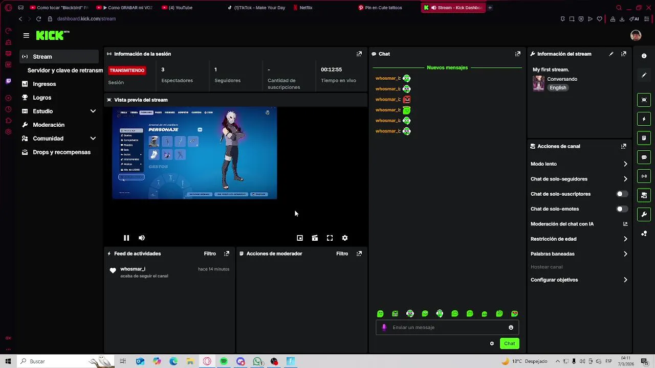655x368 pixels.
Task: Open Spotify from the Windows taskbar
Action: 224,361
